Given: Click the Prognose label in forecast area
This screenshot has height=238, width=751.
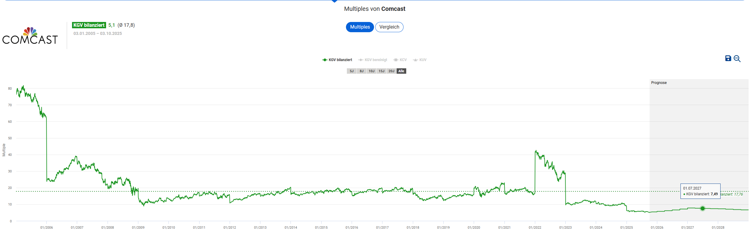Looking at the screenshot, I should tap(659, 83).
